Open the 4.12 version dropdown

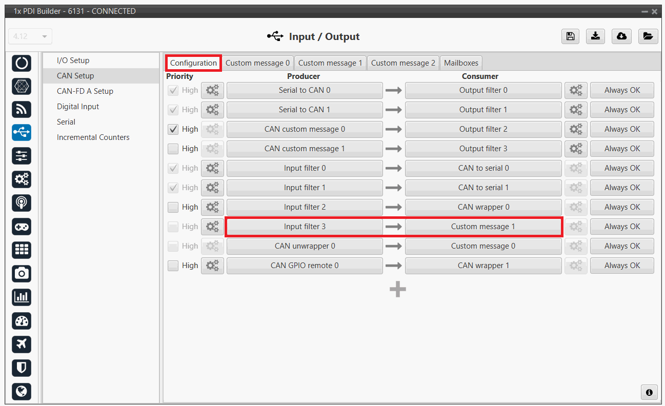pyautogui.click(x=30, y=36)
